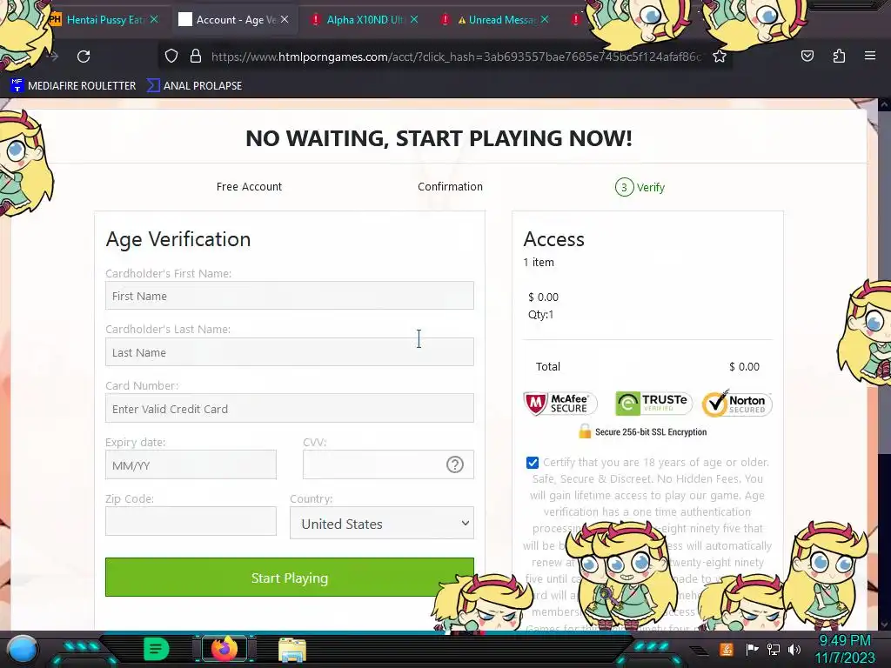
Task: Click the green Start Playing button
Action: coord(289,578)
